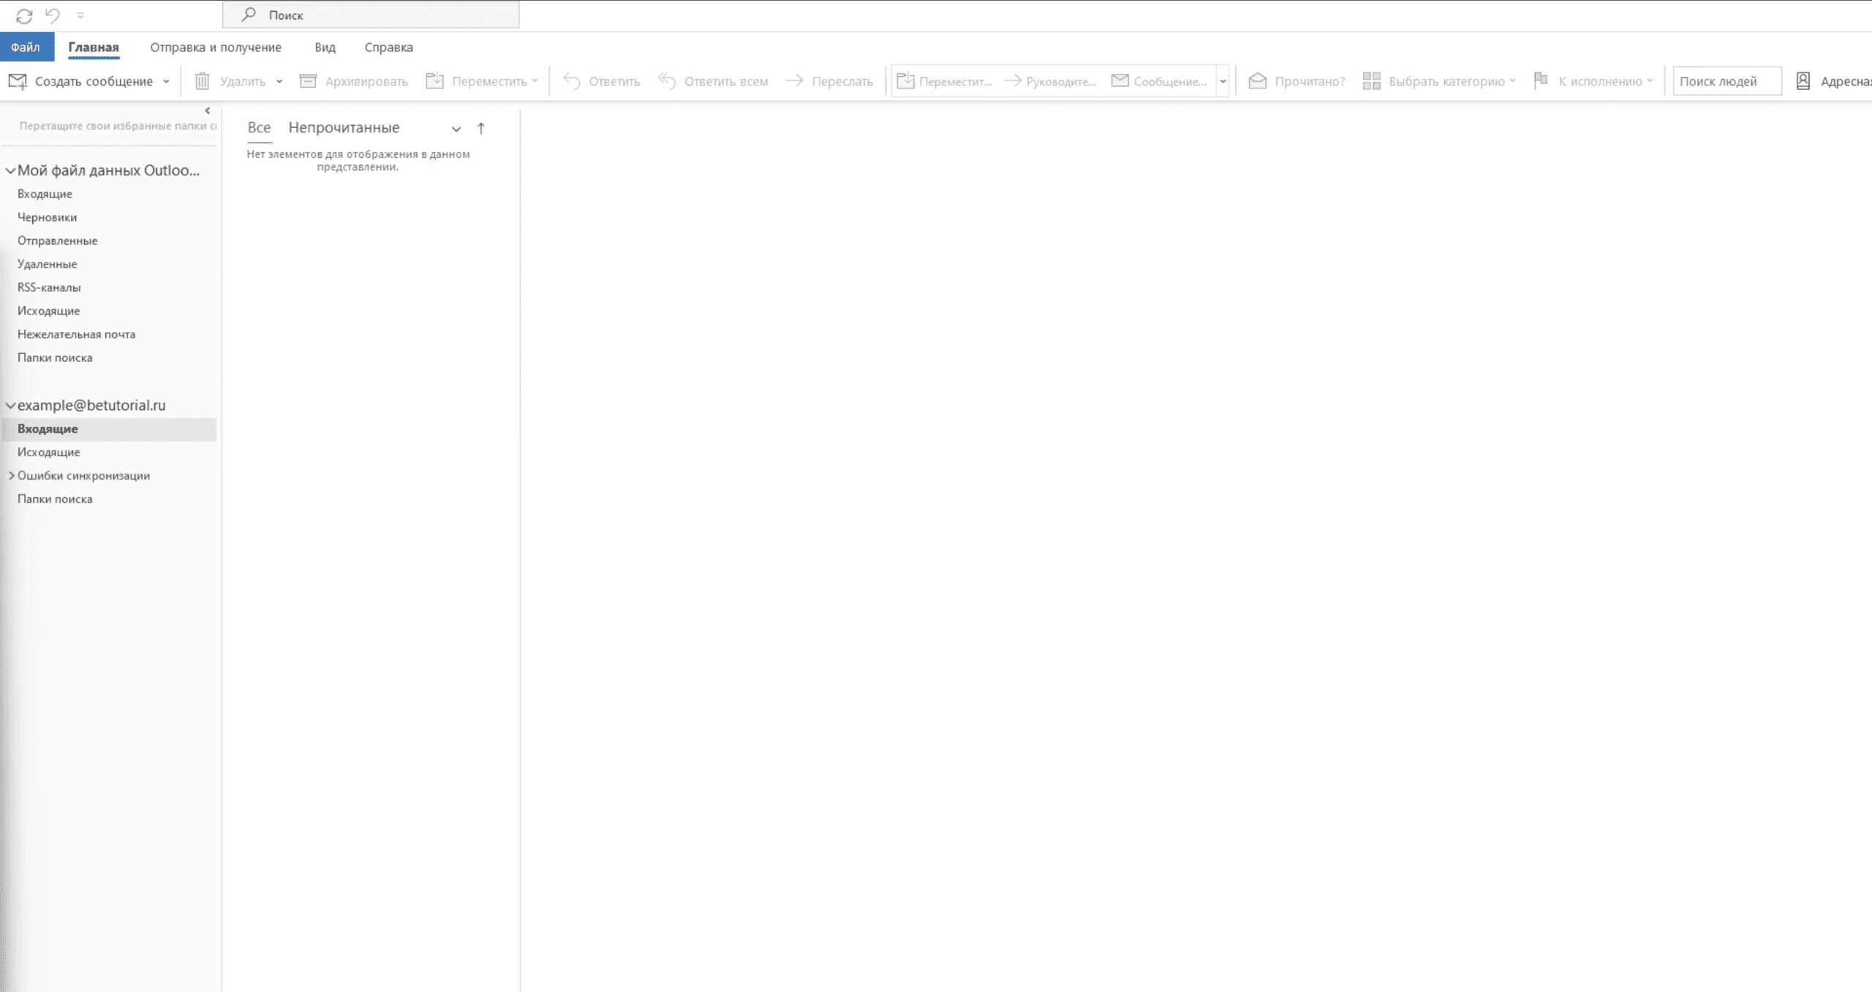1872x992 pixels.
Task: Open the File menu
Action: coord(26,48)
